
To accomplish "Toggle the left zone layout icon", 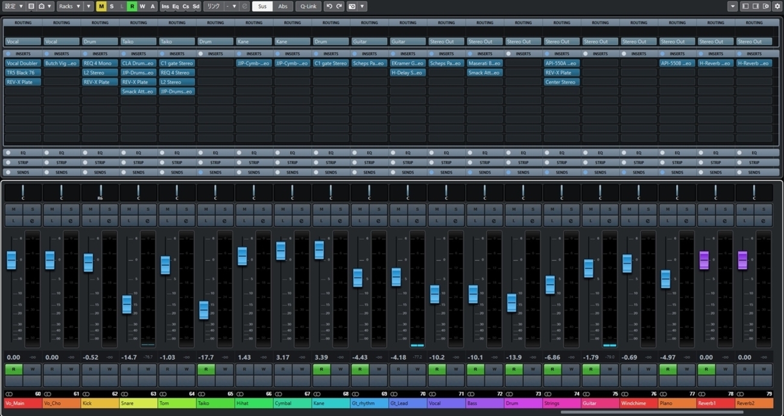I will tap(745, 7).
